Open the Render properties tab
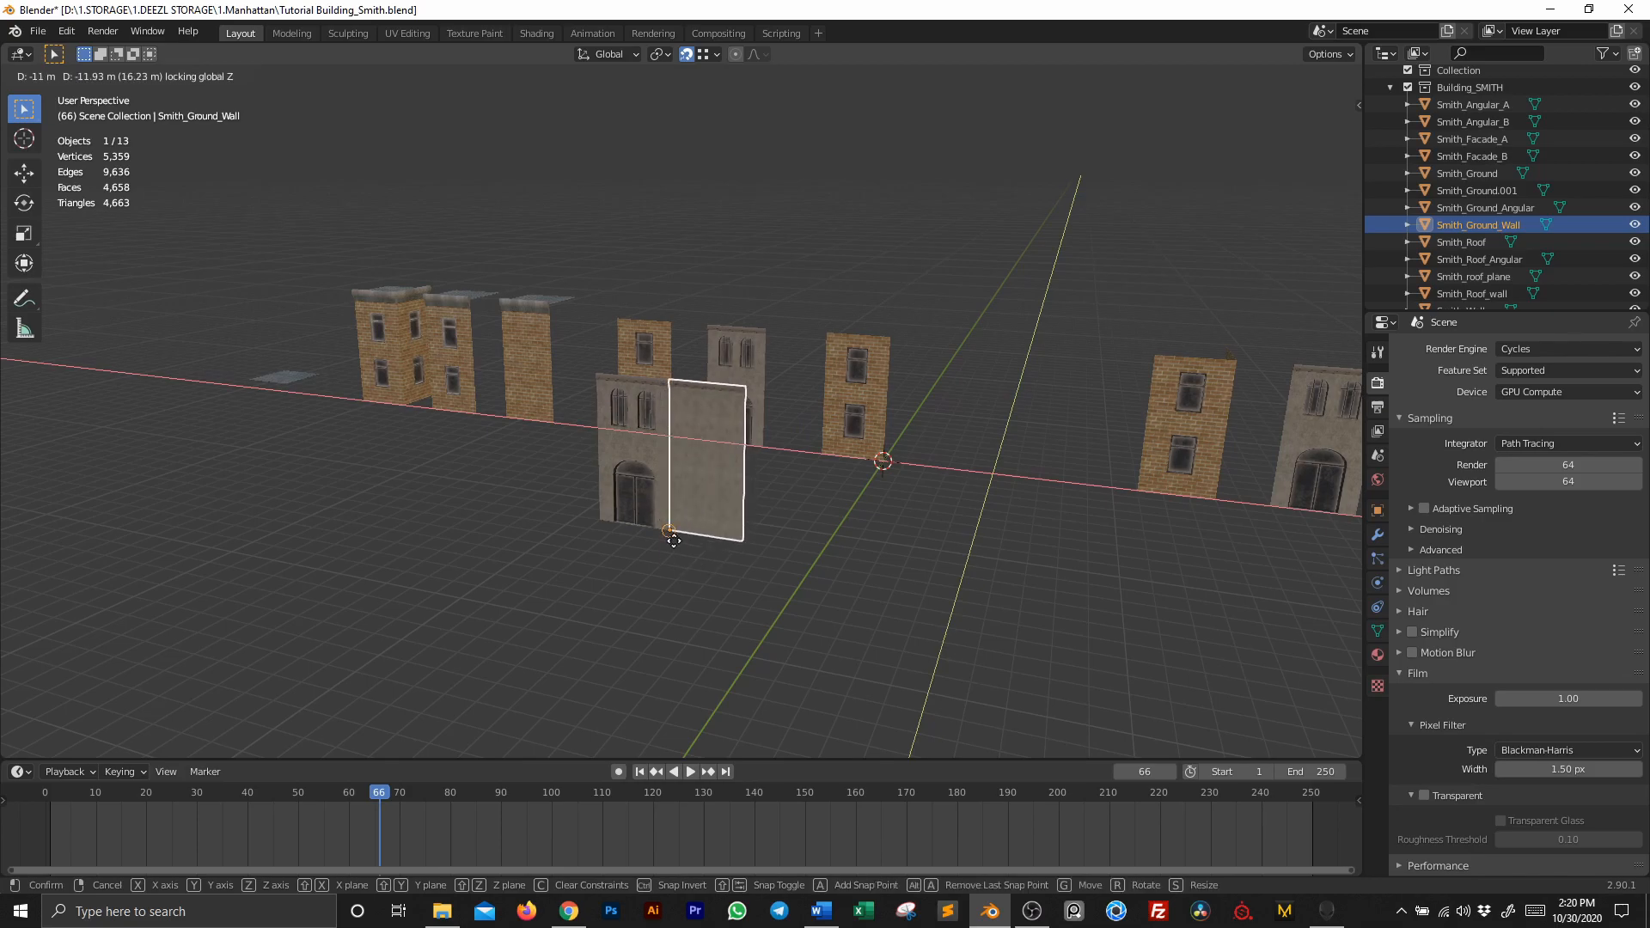1650x928 pixels. 1378,382
